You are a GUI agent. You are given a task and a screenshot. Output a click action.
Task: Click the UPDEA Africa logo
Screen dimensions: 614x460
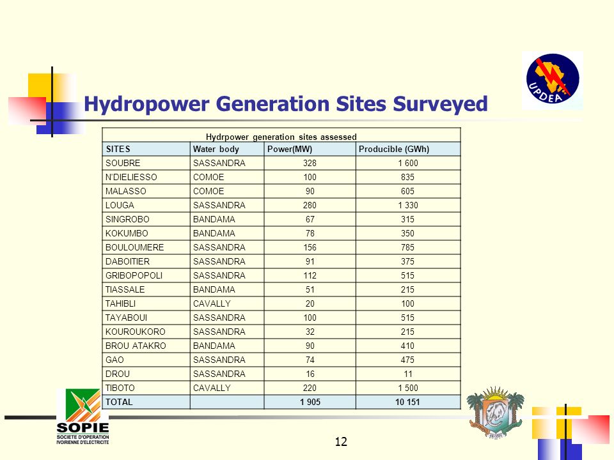pyautogui.click(x=553, y=80)
